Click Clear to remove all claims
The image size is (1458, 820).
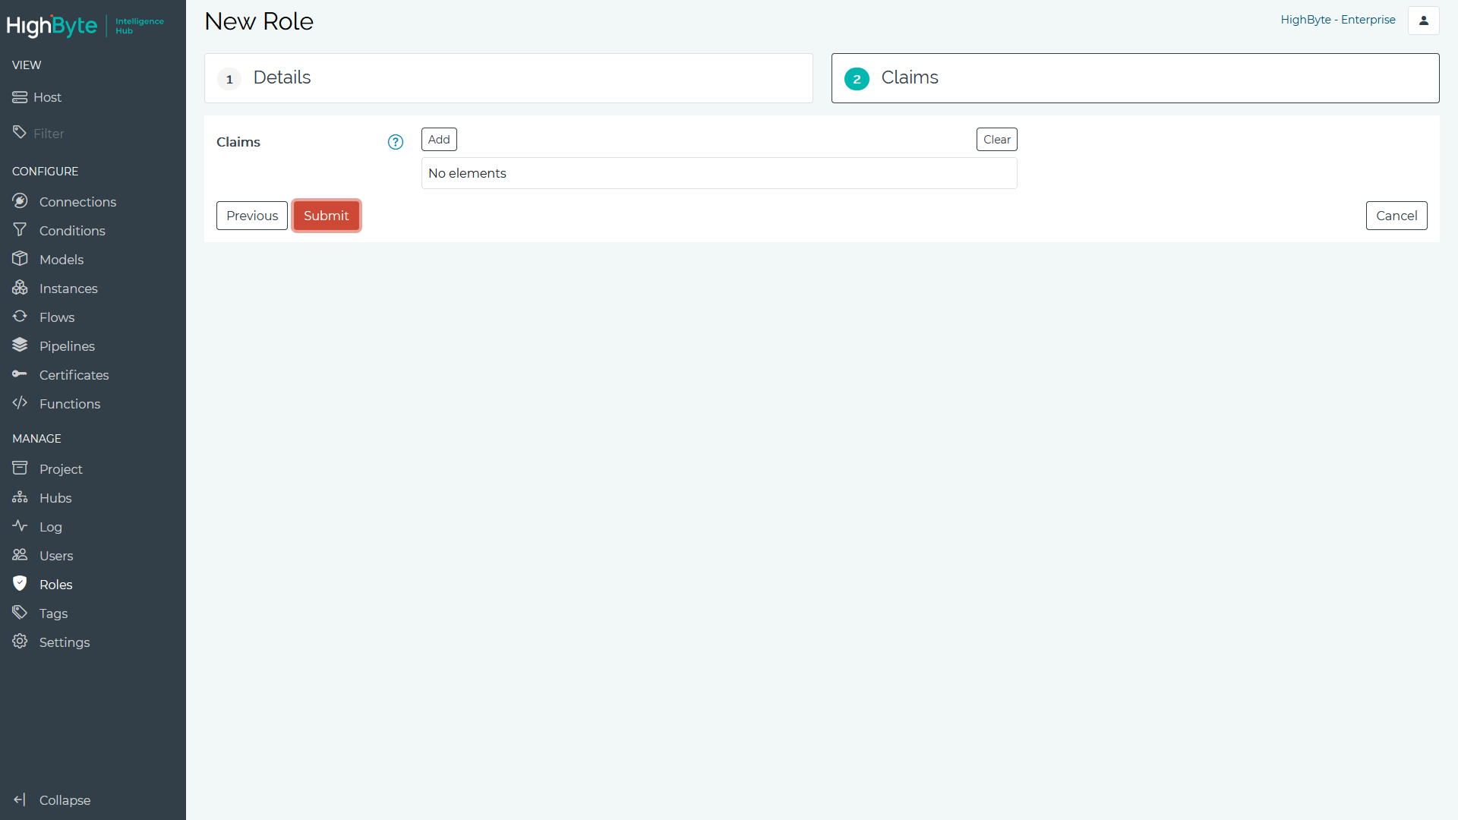996,139
